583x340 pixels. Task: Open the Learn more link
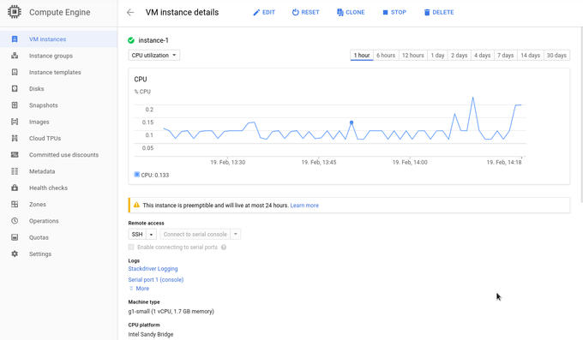click(304, 206)
